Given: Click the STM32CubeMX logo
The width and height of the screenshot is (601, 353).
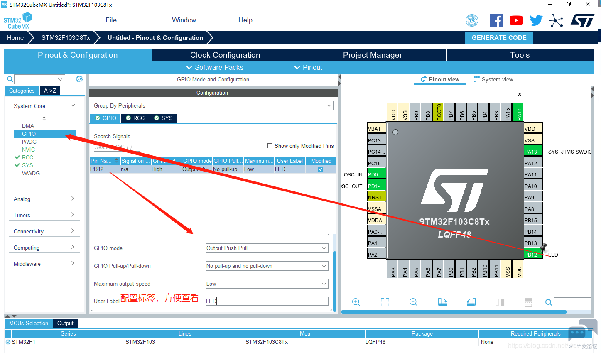Looking at the screenshot, I should [x=18, y=21].
